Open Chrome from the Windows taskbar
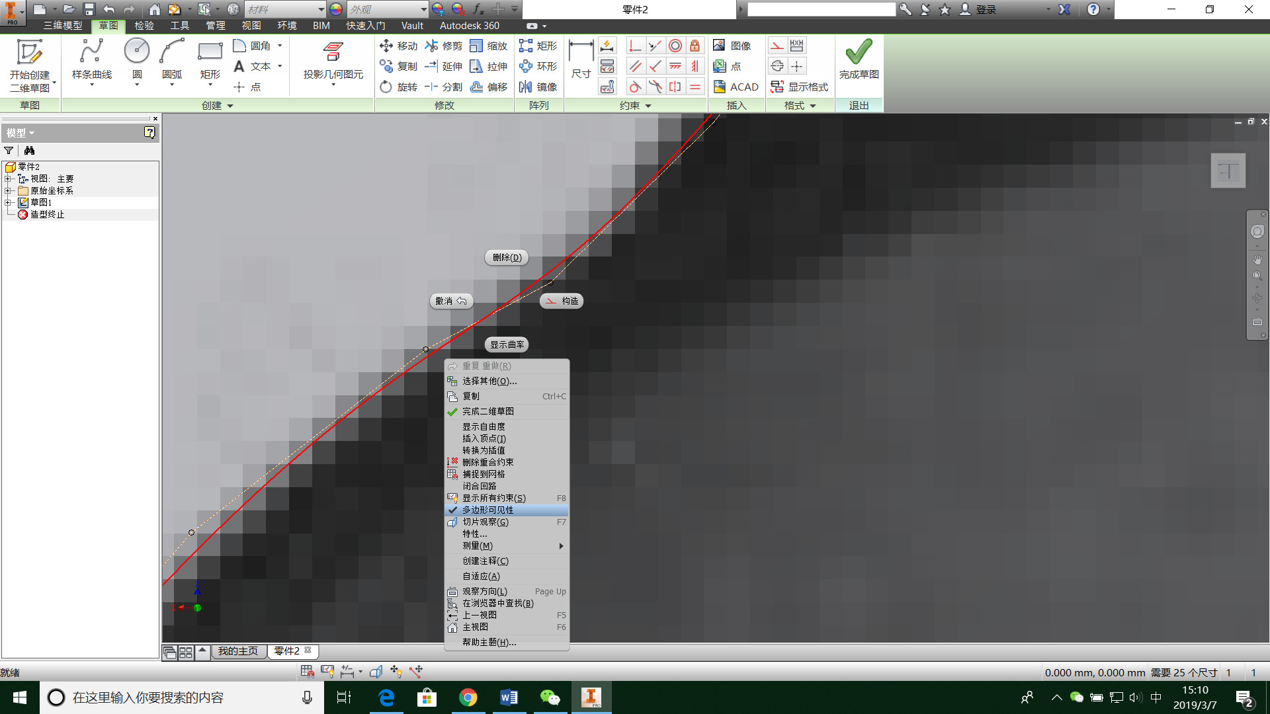 click(468, 697)
